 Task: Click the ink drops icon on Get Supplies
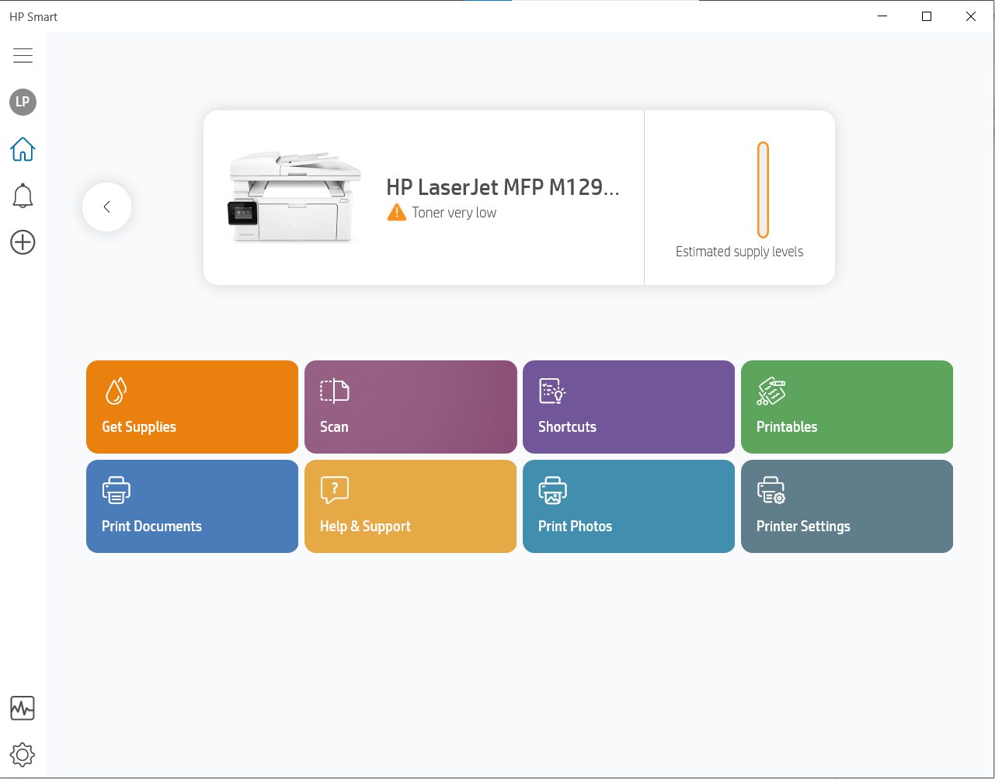pos(116,391)
